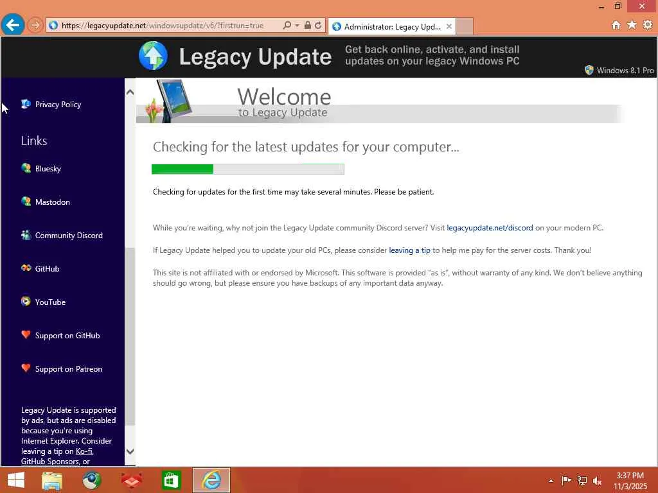Open Support on Patreon link
The width and height of the screenshot is (658, 493).
68,369
